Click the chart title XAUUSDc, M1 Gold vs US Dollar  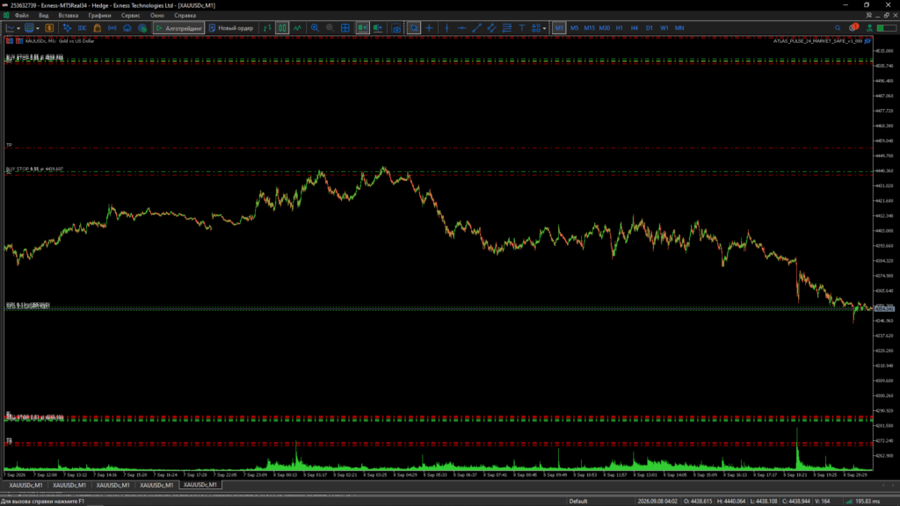pyautogui.click(x=60, y=41)
